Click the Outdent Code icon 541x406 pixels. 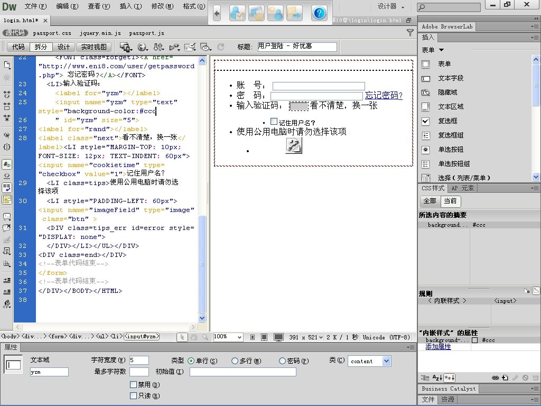tap(6, 292)
